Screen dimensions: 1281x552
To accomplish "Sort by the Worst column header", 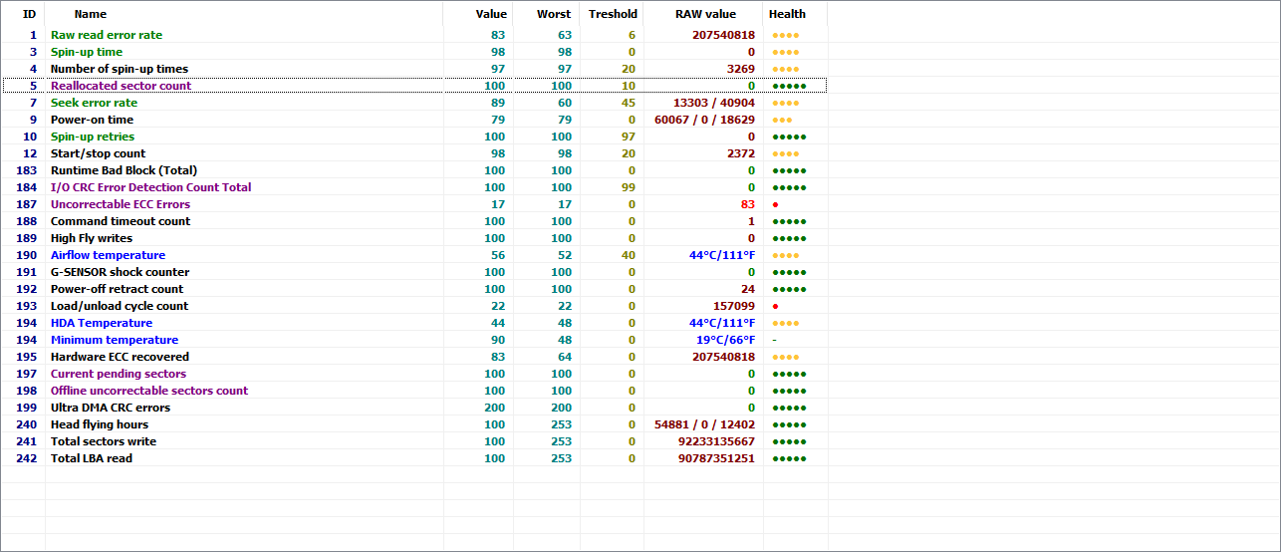I will point(546,14).
